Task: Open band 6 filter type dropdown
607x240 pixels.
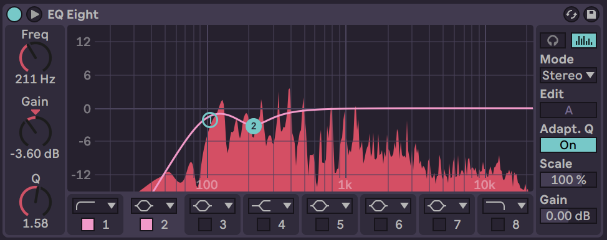Action: coord(388,206)
